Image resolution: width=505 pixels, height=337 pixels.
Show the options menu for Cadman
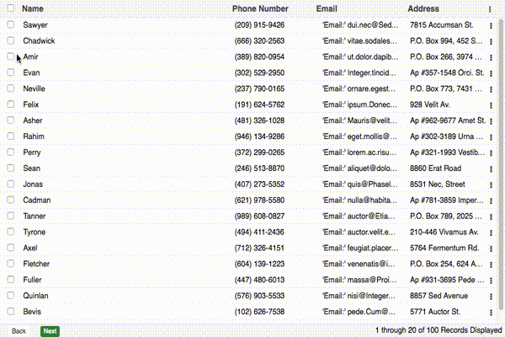(x=491, y=201)
